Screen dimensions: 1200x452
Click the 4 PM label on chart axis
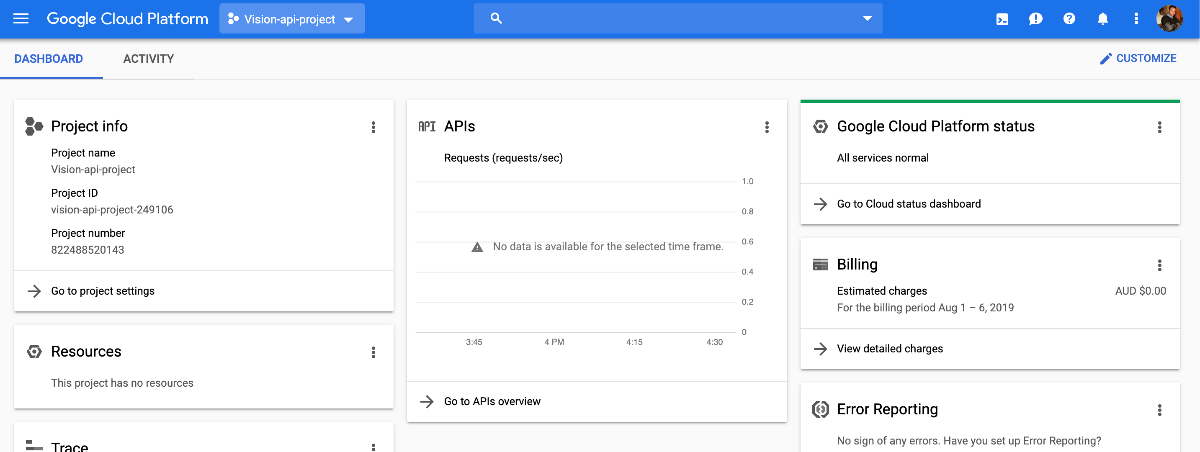tap(554, 342)
